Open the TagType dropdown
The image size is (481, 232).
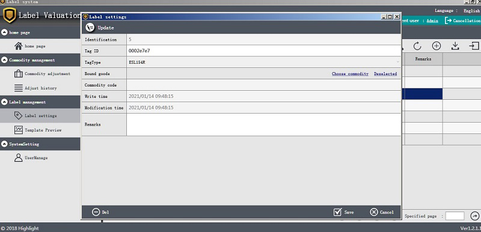(263, 63)
